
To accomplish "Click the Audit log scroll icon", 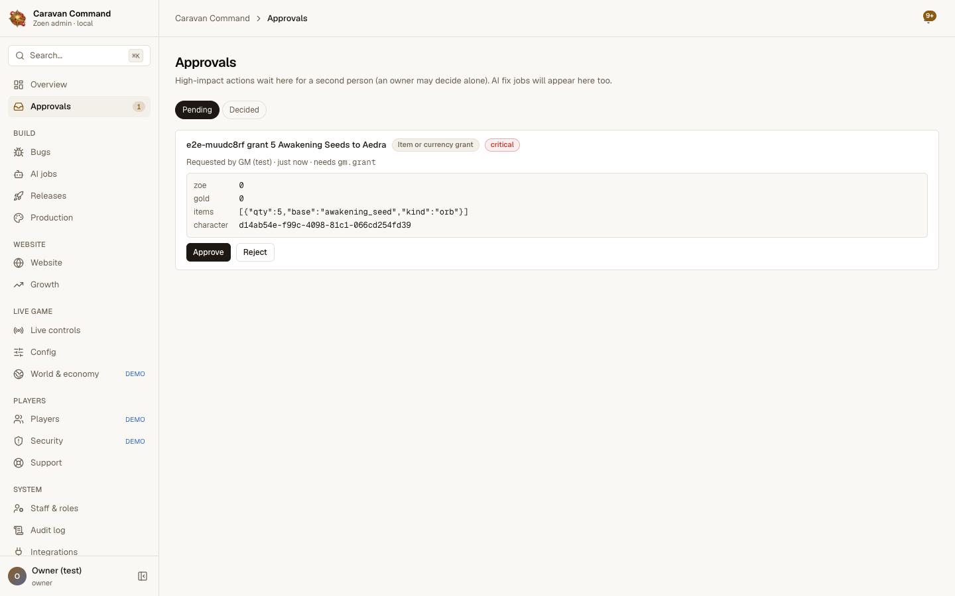I will (x=19, y=530).
